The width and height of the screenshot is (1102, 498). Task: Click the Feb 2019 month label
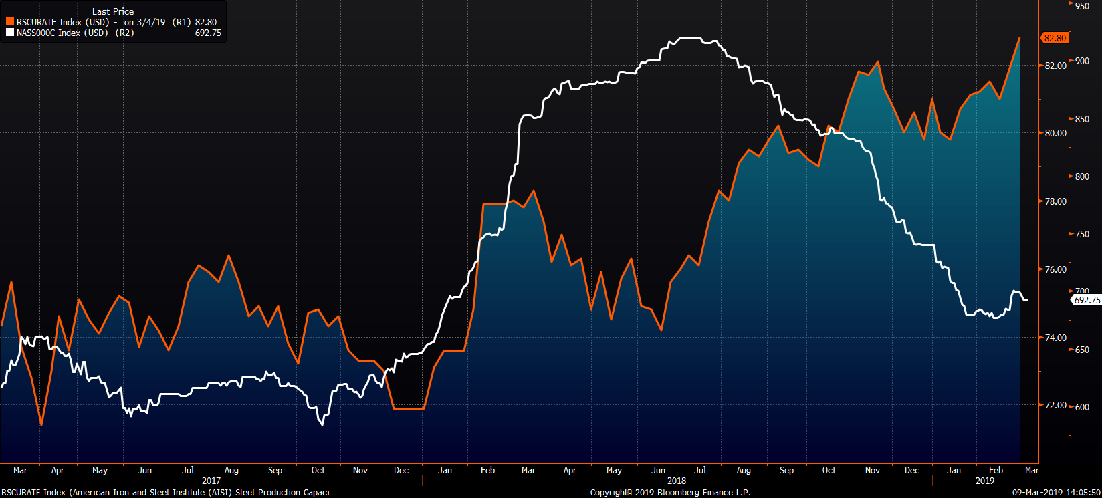coord(996,470)
